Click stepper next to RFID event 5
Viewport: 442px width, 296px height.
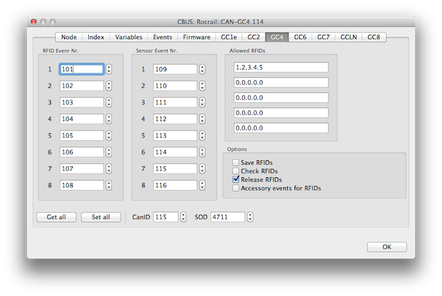109,135
